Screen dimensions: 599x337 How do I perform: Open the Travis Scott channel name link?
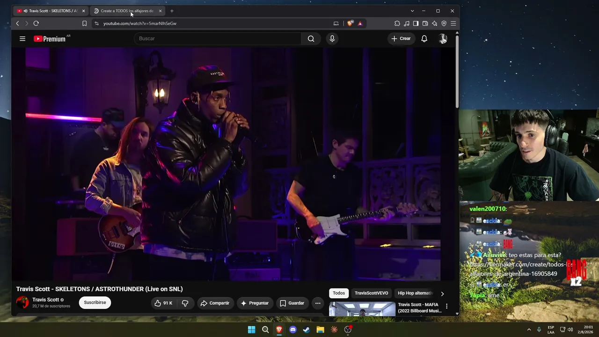click(x=46, y=300)
